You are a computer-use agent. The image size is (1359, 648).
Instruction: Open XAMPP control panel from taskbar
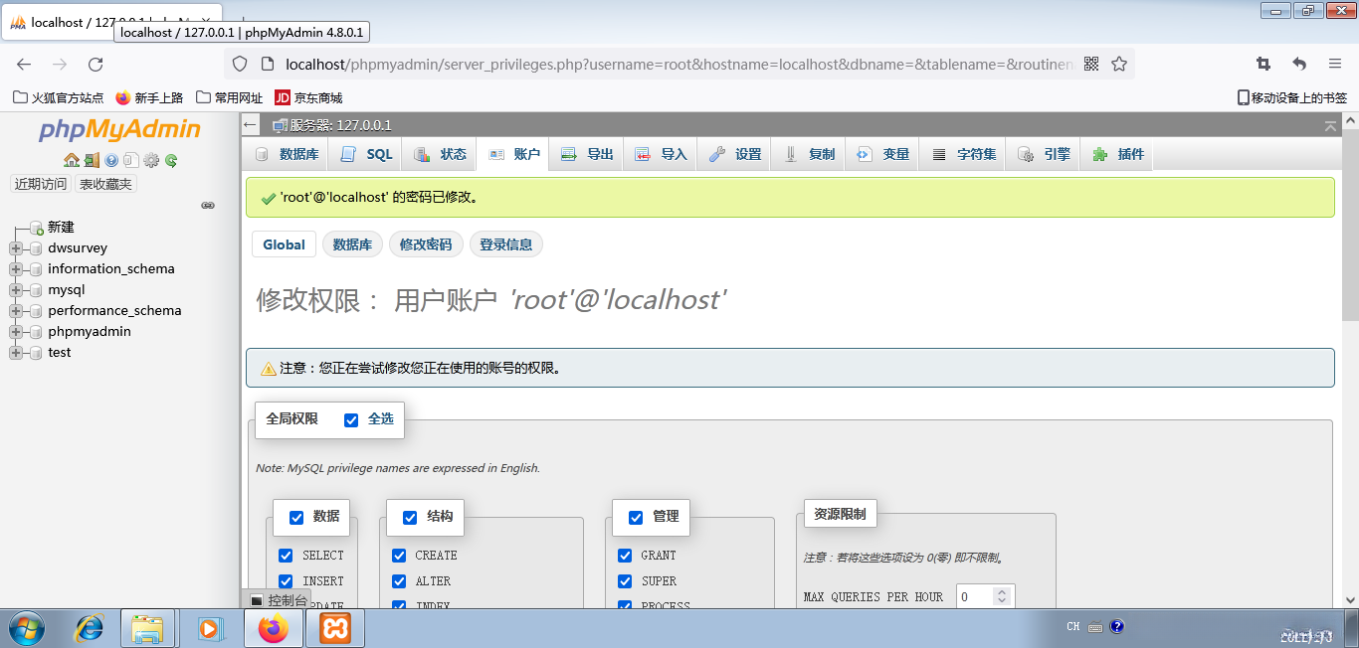tap(334, 628)
